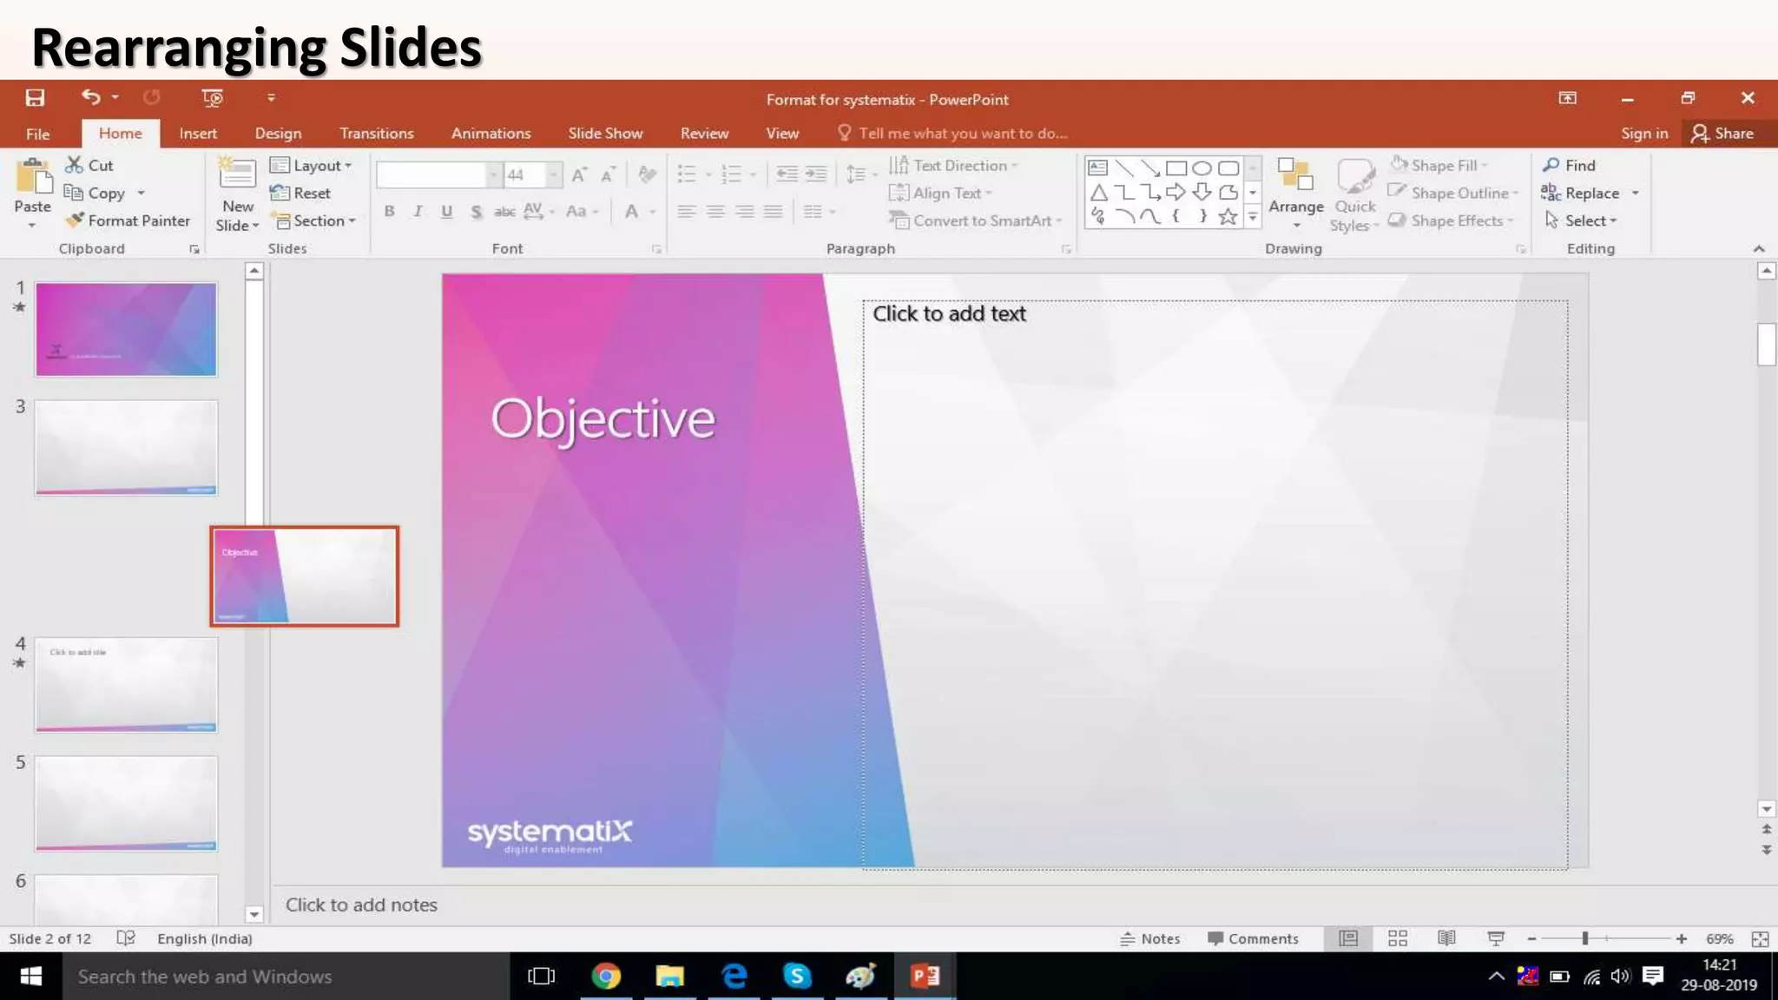
Task: Toggle Bold formatting
Action: pos(390,211)
